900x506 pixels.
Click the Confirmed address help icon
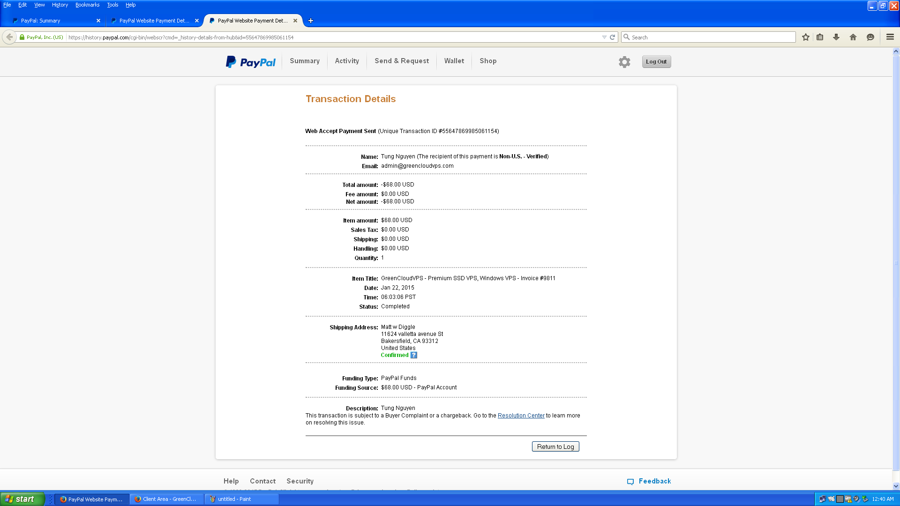(x=413, y=355)
